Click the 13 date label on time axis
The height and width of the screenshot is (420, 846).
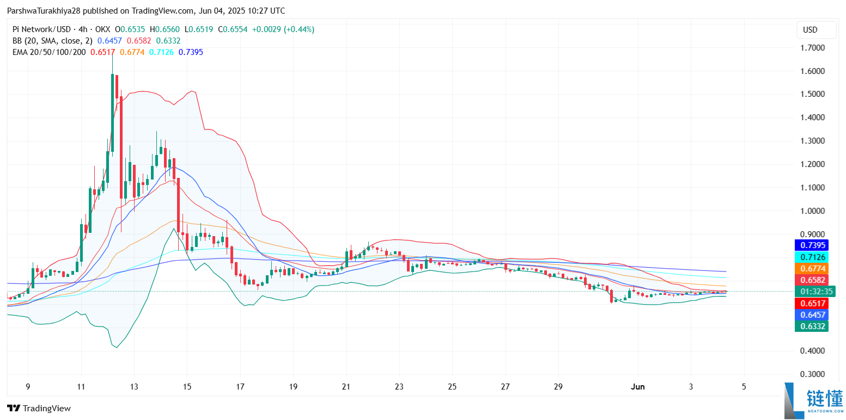coord(134,387)
